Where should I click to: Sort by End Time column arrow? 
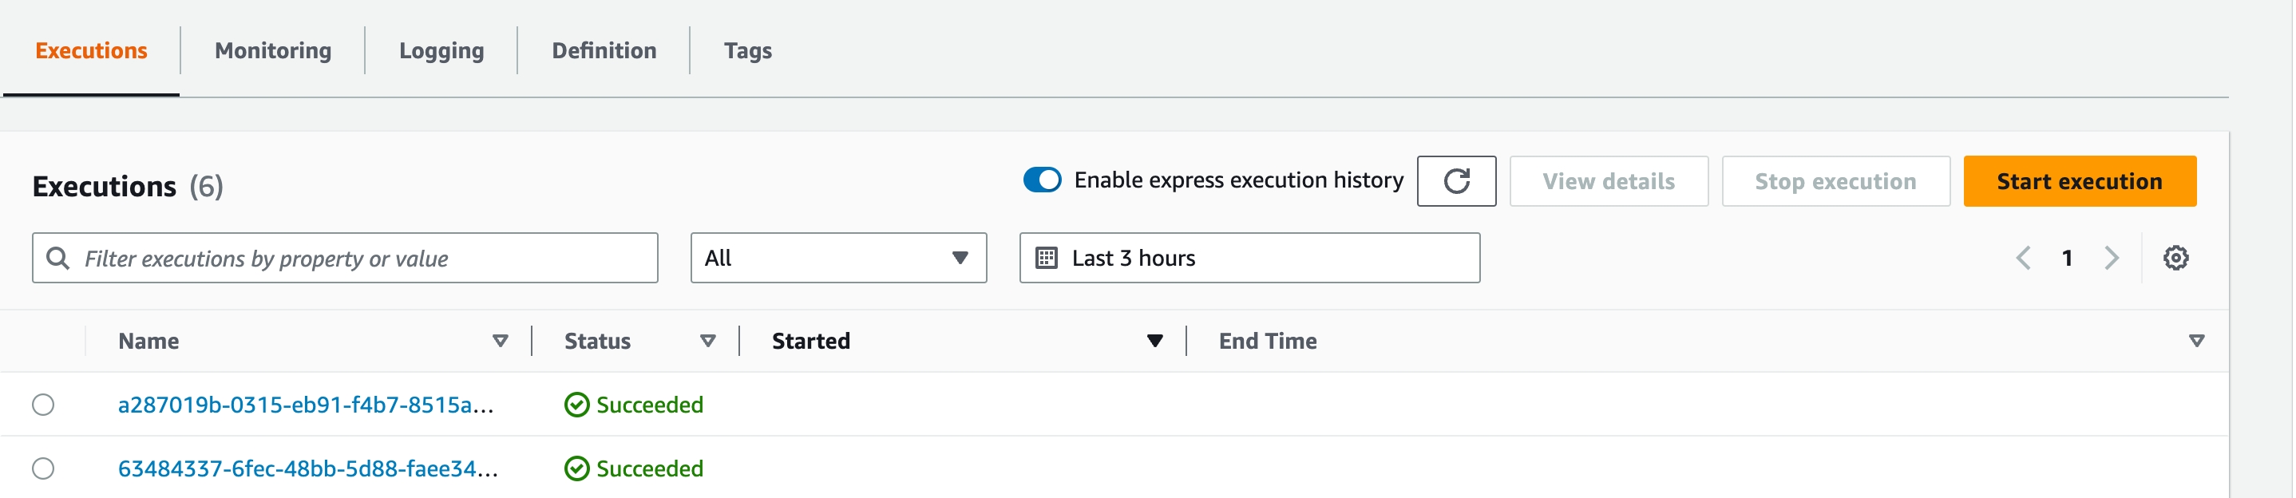(2196, 342)
